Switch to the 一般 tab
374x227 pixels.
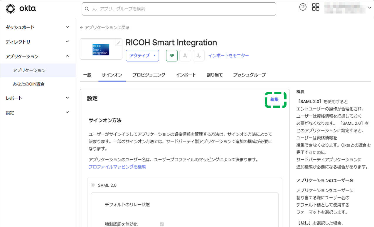tap(87, 75)
